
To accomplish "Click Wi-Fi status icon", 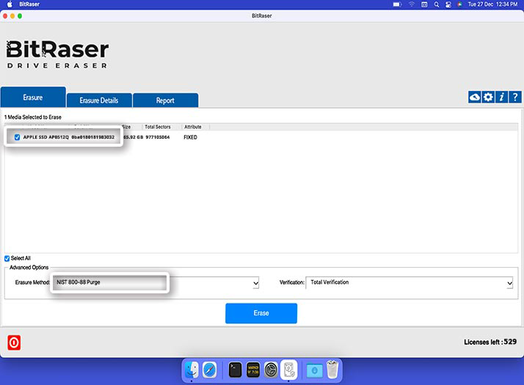I will tap(412, 4).
